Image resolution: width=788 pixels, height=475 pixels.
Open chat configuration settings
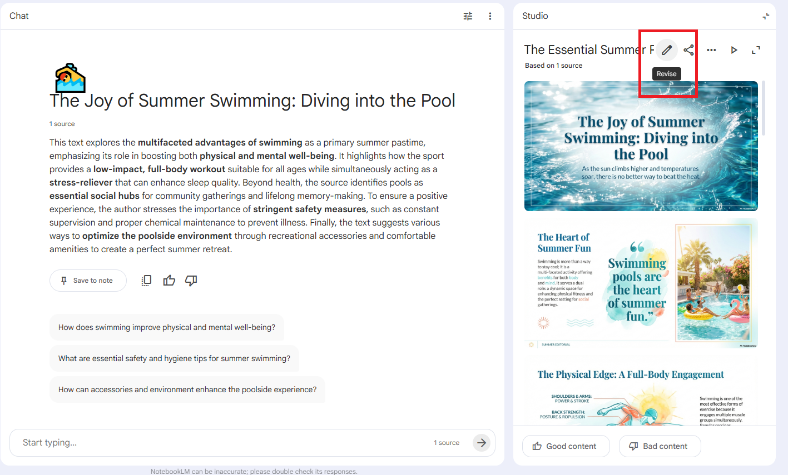coord(468,16)
